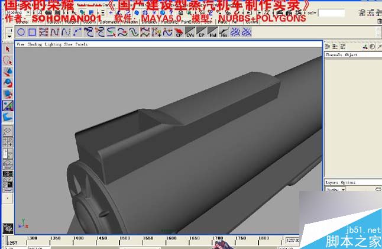Click the N-shaped curve shelf icon with red points
This screenshot has height=249, width=382.
[54, 32]
